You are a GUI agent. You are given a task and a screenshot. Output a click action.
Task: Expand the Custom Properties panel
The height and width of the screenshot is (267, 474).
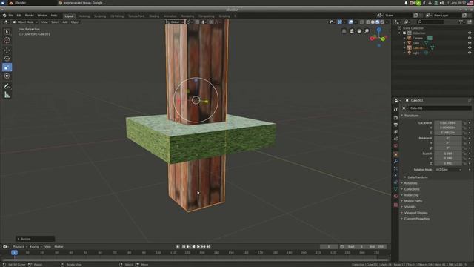tap(416, 219)
